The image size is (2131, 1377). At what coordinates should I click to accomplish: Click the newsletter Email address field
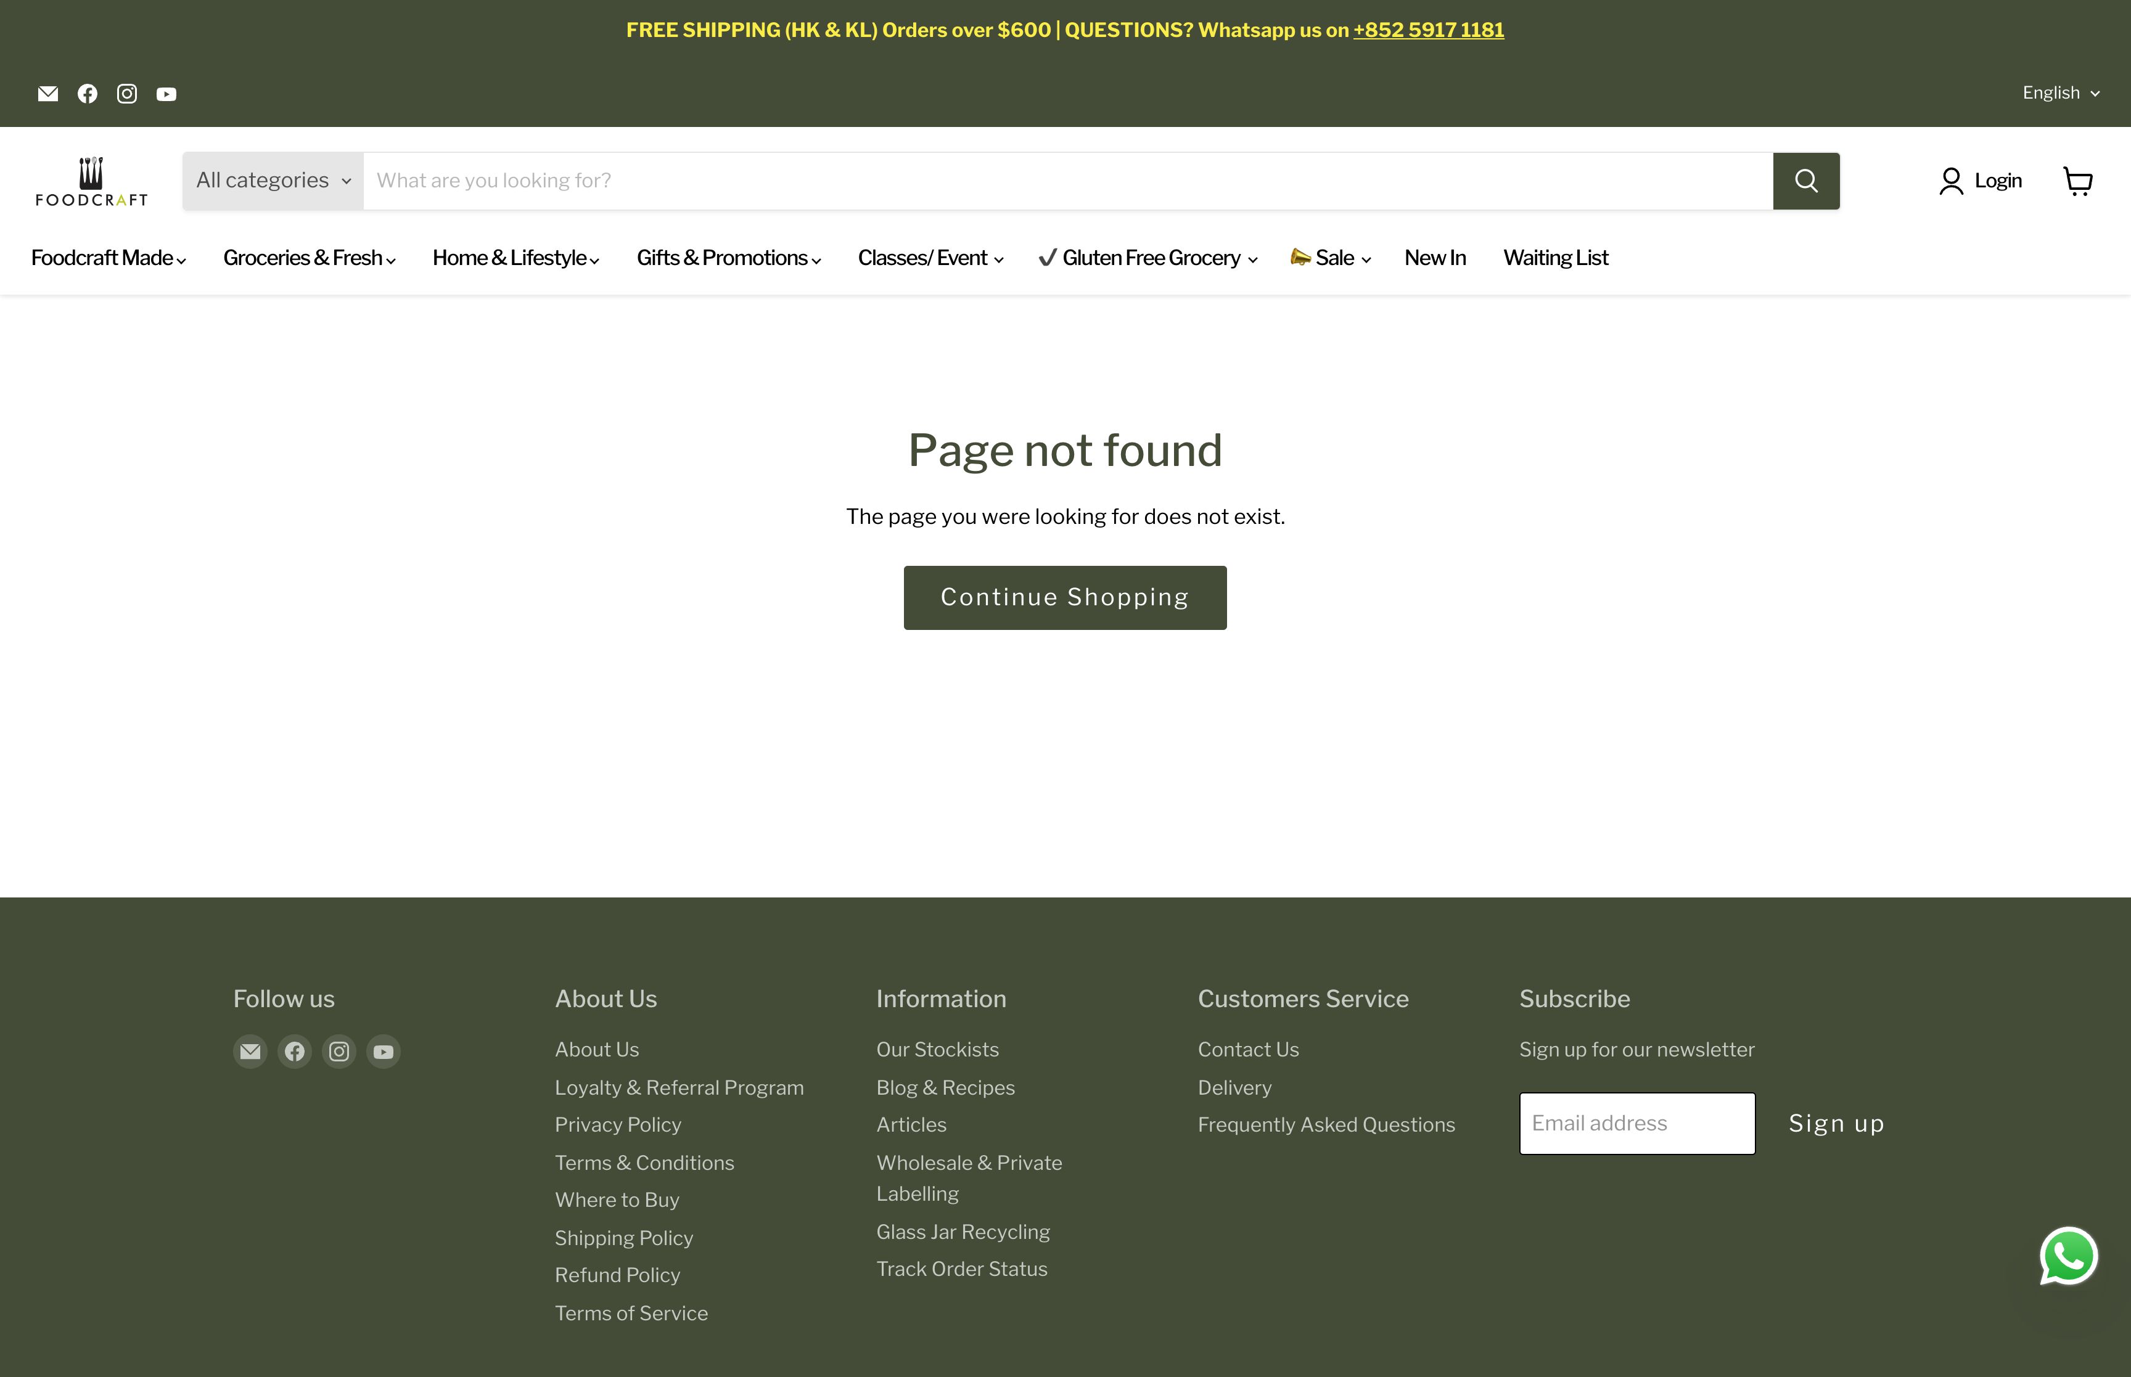coord(1636,1123)
